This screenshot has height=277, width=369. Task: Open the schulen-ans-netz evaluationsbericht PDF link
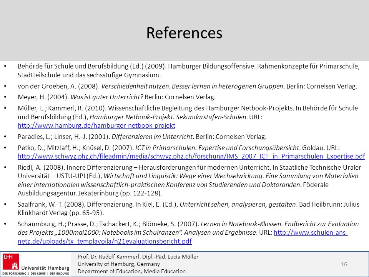pyautogui.click(x=183, y=237)
